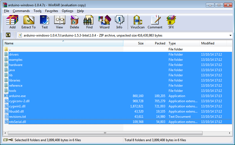The height and width of the screenshot is (145, 235).
Task: Open the Commands menu
Action: [x=21, y=11]
